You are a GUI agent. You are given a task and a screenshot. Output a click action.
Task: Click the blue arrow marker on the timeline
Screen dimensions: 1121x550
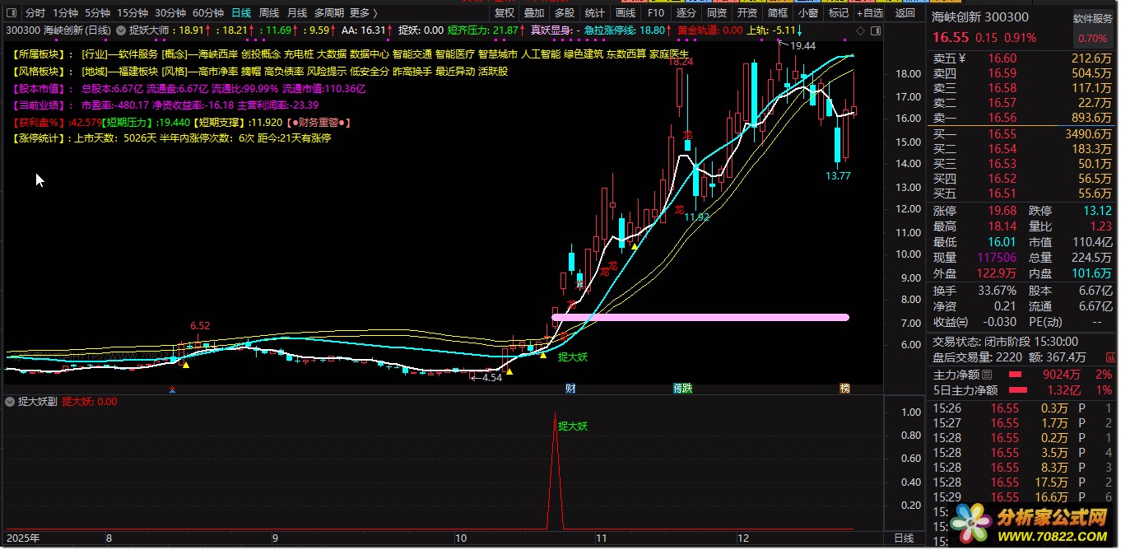click(x=172, y=389)
